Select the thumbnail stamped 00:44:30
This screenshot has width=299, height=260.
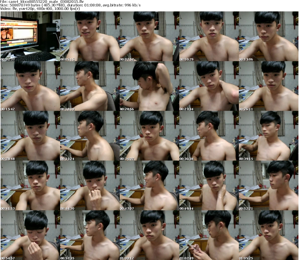pyautogui.click(x=90, y=185)
